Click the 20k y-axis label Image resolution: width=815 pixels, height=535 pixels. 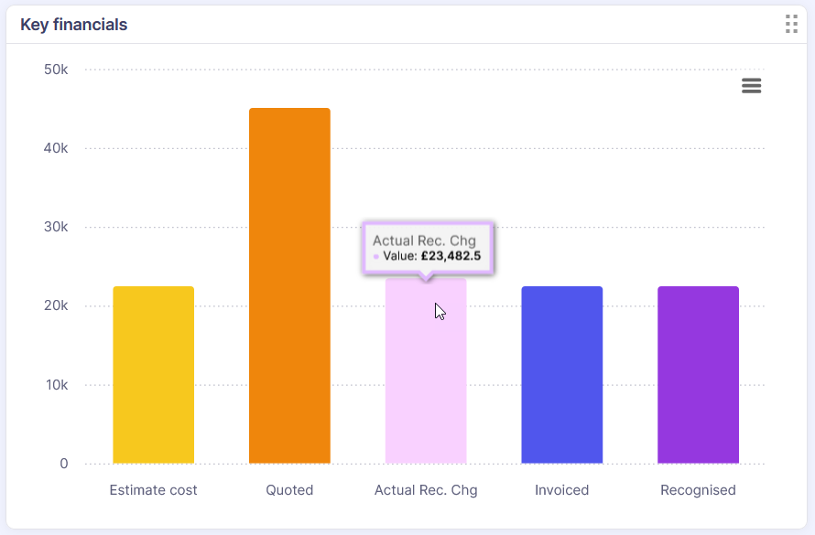tap(56, 305)
